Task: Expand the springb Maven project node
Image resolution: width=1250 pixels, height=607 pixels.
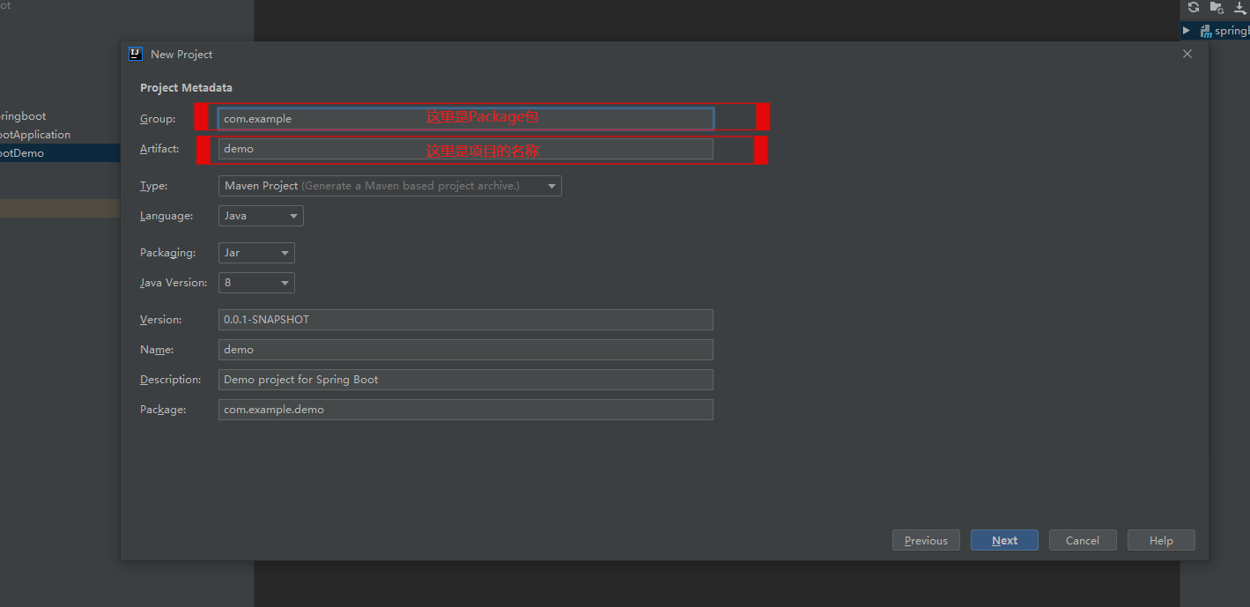Action: click(1187, 31)
